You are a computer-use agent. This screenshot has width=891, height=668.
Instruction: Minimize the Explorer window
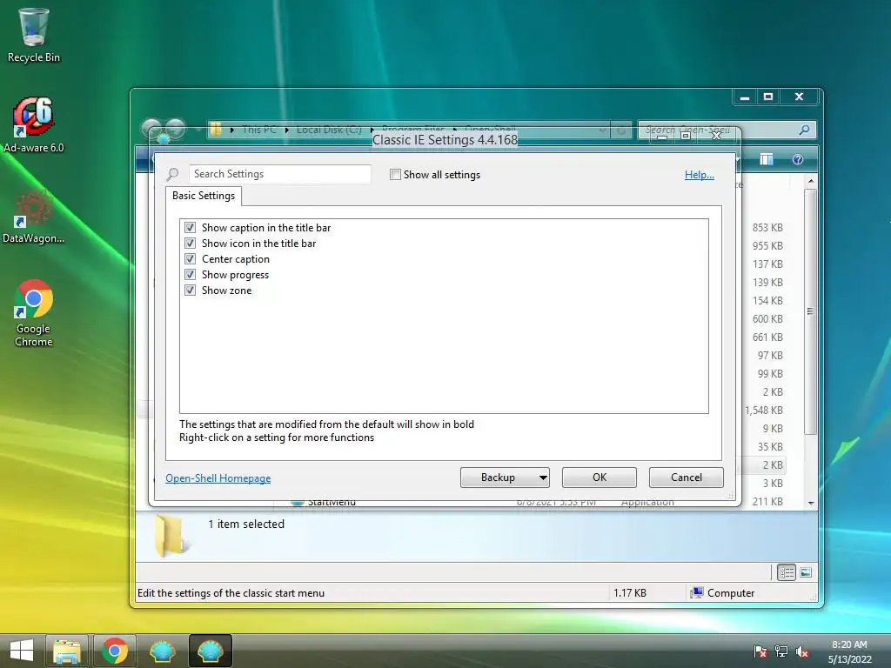tap(745, 97)
